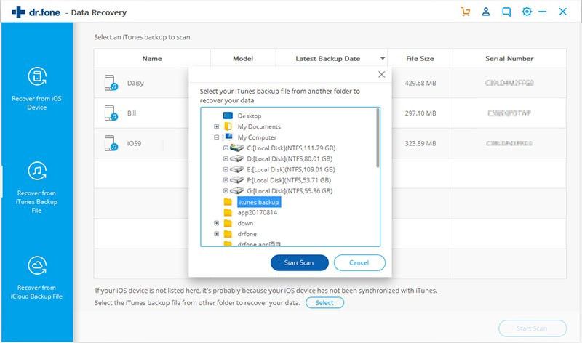Image resolution: width=582 pixels, height=343 pixels.
Task: Click the E: drive icon
Action: pos(237,169)
